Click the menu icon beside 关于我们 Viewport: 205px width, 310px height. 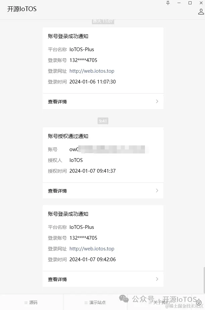click(151, 302)
